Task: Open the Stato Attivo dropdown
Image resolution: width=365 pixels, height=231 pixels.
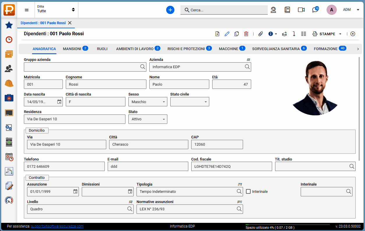Action: (x=148, y=119)
